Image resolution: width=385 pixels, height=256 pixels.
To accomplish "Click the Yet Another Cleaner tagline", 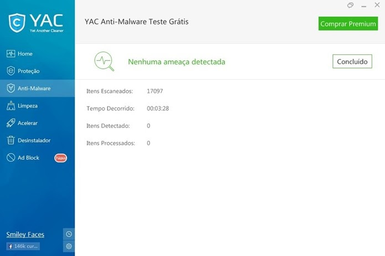I will pos(47,30).
